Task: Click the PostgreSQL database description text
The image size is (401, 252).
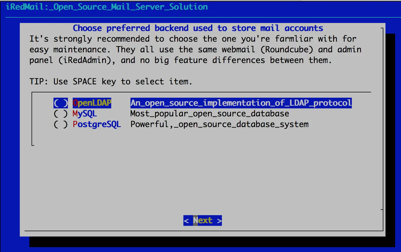Action: tap(219, 124)
